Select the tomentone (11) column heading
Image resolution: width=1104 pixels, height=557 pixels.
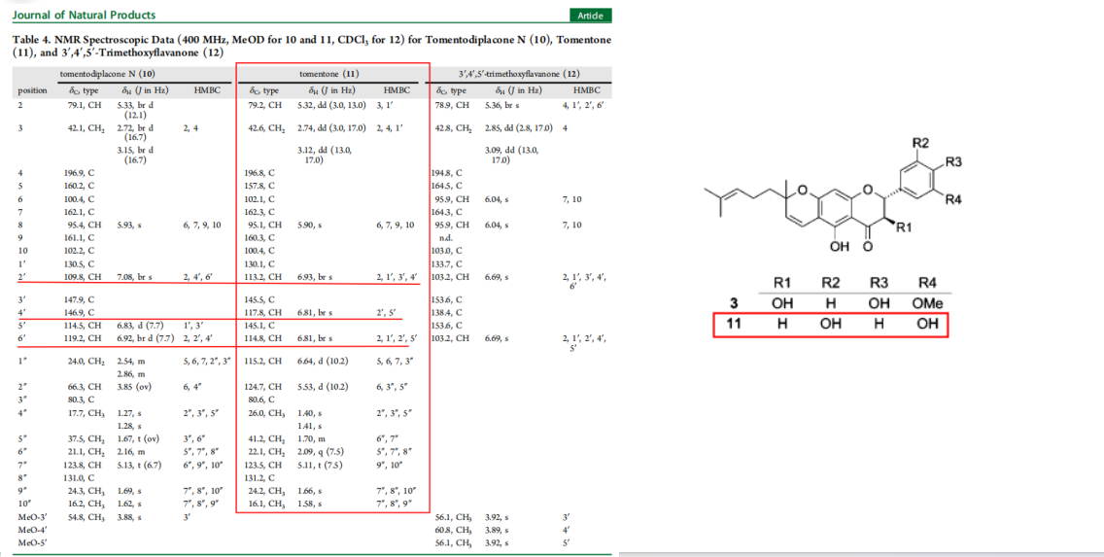tap(328, 74)
